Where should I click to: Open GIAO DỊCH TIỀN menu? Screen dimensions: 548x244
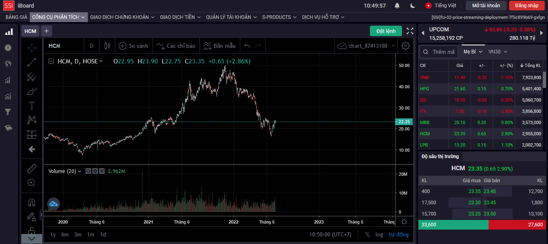pyautogui.click(x=181, y=17)
